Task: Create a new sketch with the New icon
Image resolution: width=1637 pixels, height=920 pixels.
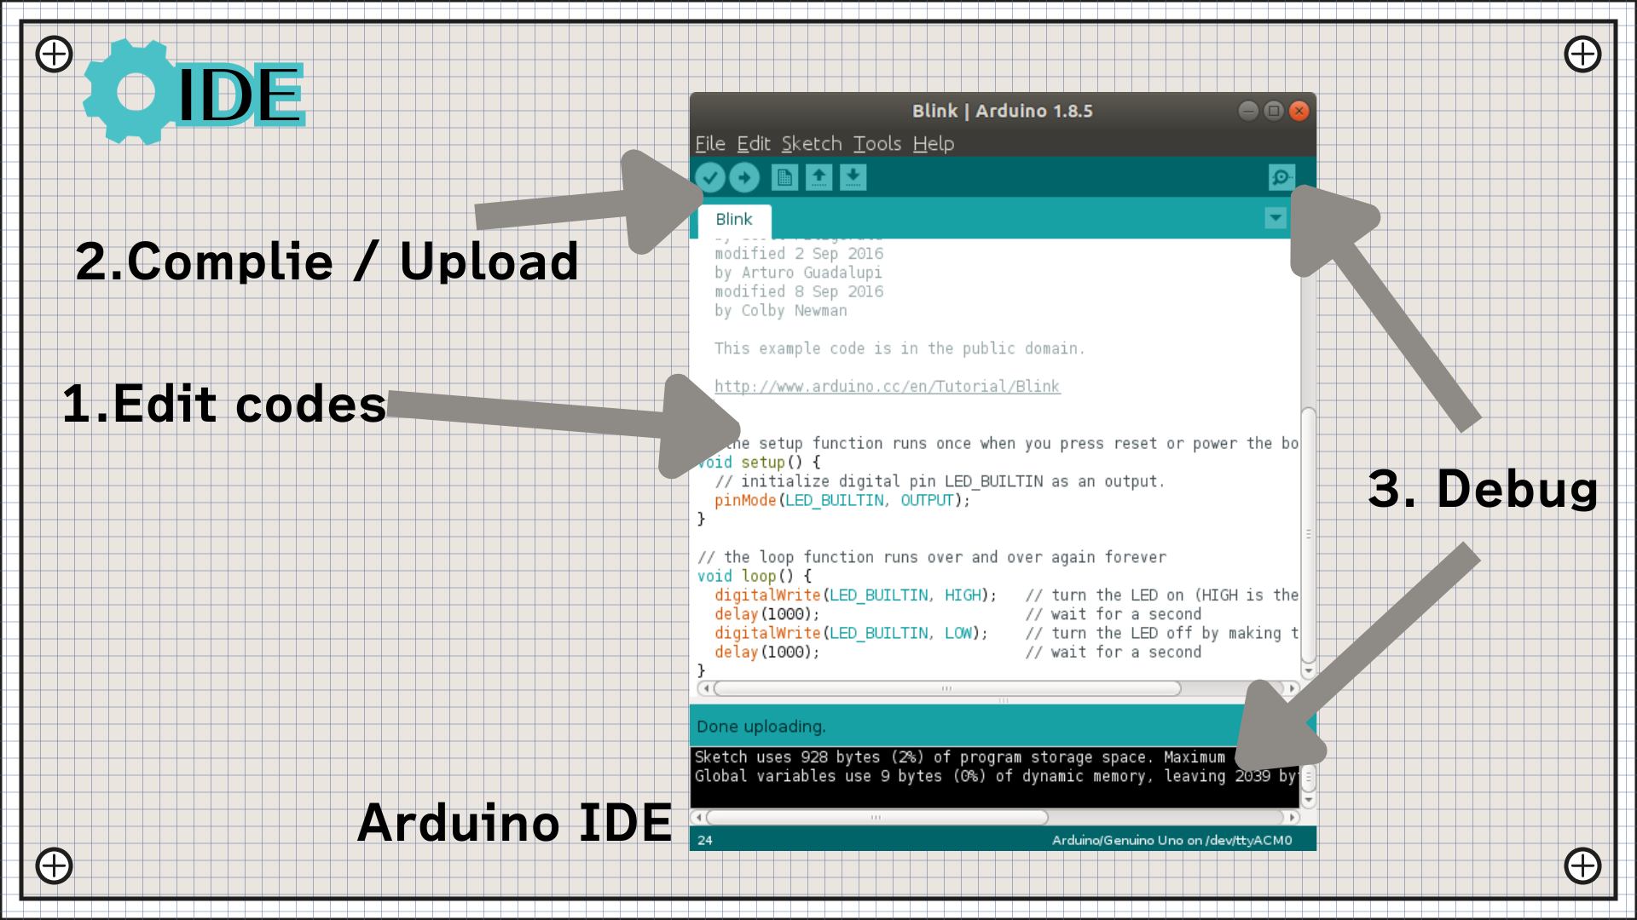Action: (784, 177)
